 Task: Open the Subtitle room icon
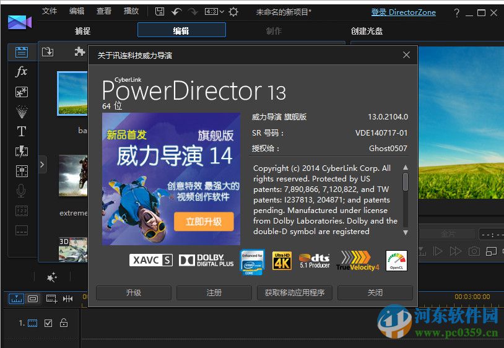(x=22, y=230)
